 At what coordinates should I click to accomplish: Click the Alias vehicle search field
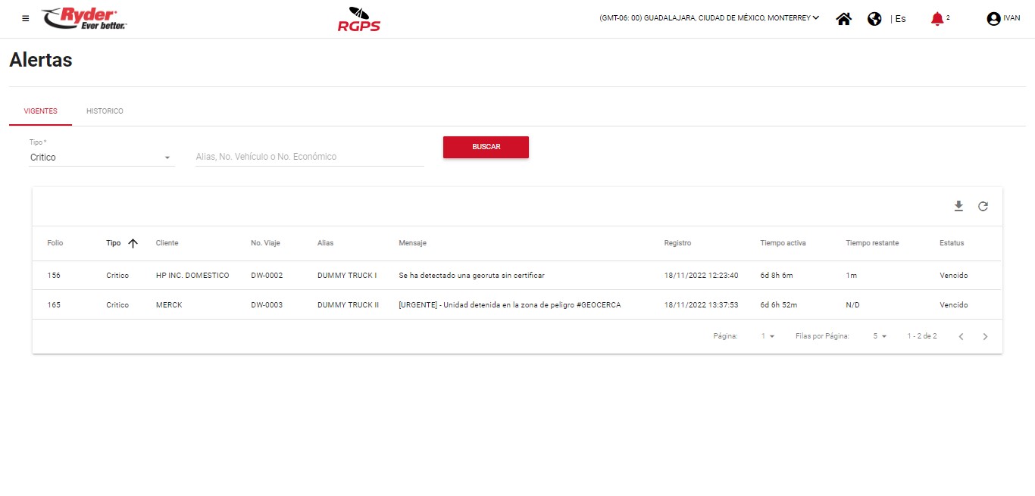[309, 157]
